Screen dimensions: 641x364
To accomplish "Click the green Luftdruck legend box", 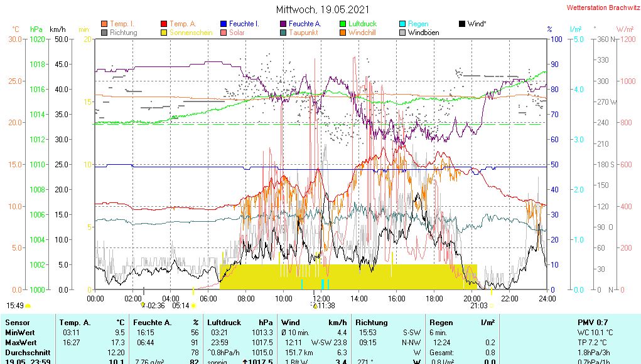I will click(343, 24).
